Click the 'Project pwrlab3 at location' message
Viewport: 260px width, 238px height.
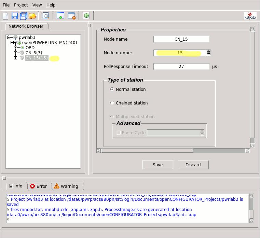coord(125,202)
